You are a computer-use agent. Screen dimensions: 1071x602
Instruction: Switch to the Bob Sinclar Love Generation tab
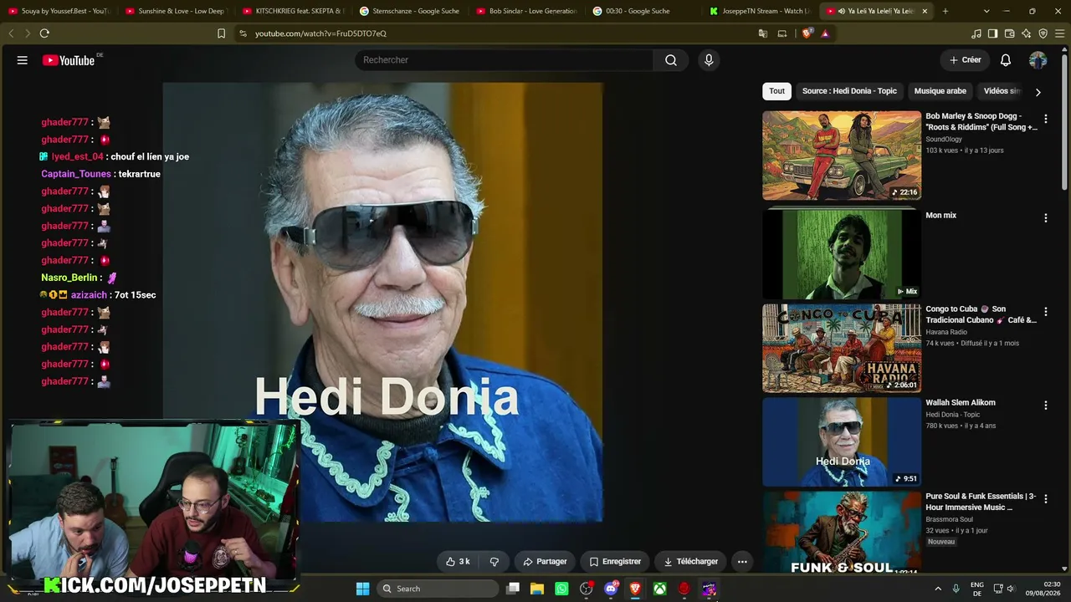point(526,11)
